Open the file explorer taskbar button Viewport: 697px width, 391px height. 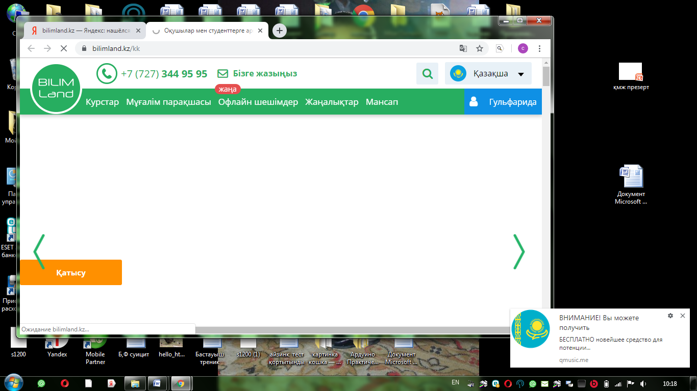click(x=135, y=383)
